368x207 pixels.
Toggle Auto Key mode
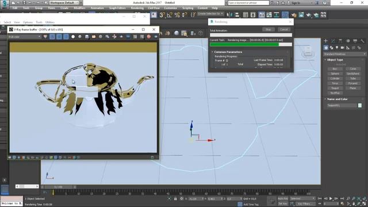[x=282, y=198]
